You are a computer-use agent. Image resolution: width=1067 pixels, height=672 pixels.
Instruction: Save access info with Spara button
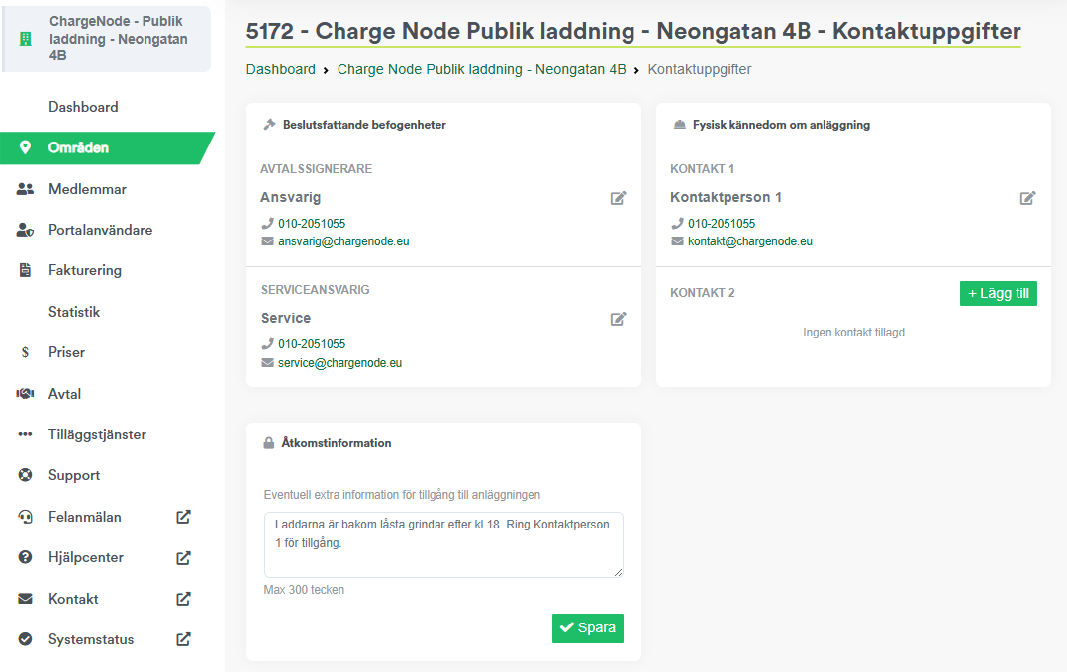tap(587, 627)
